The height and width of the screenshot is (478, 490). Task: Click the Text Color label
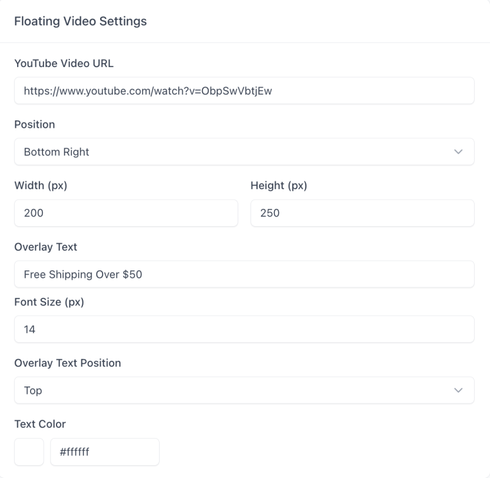40,424
